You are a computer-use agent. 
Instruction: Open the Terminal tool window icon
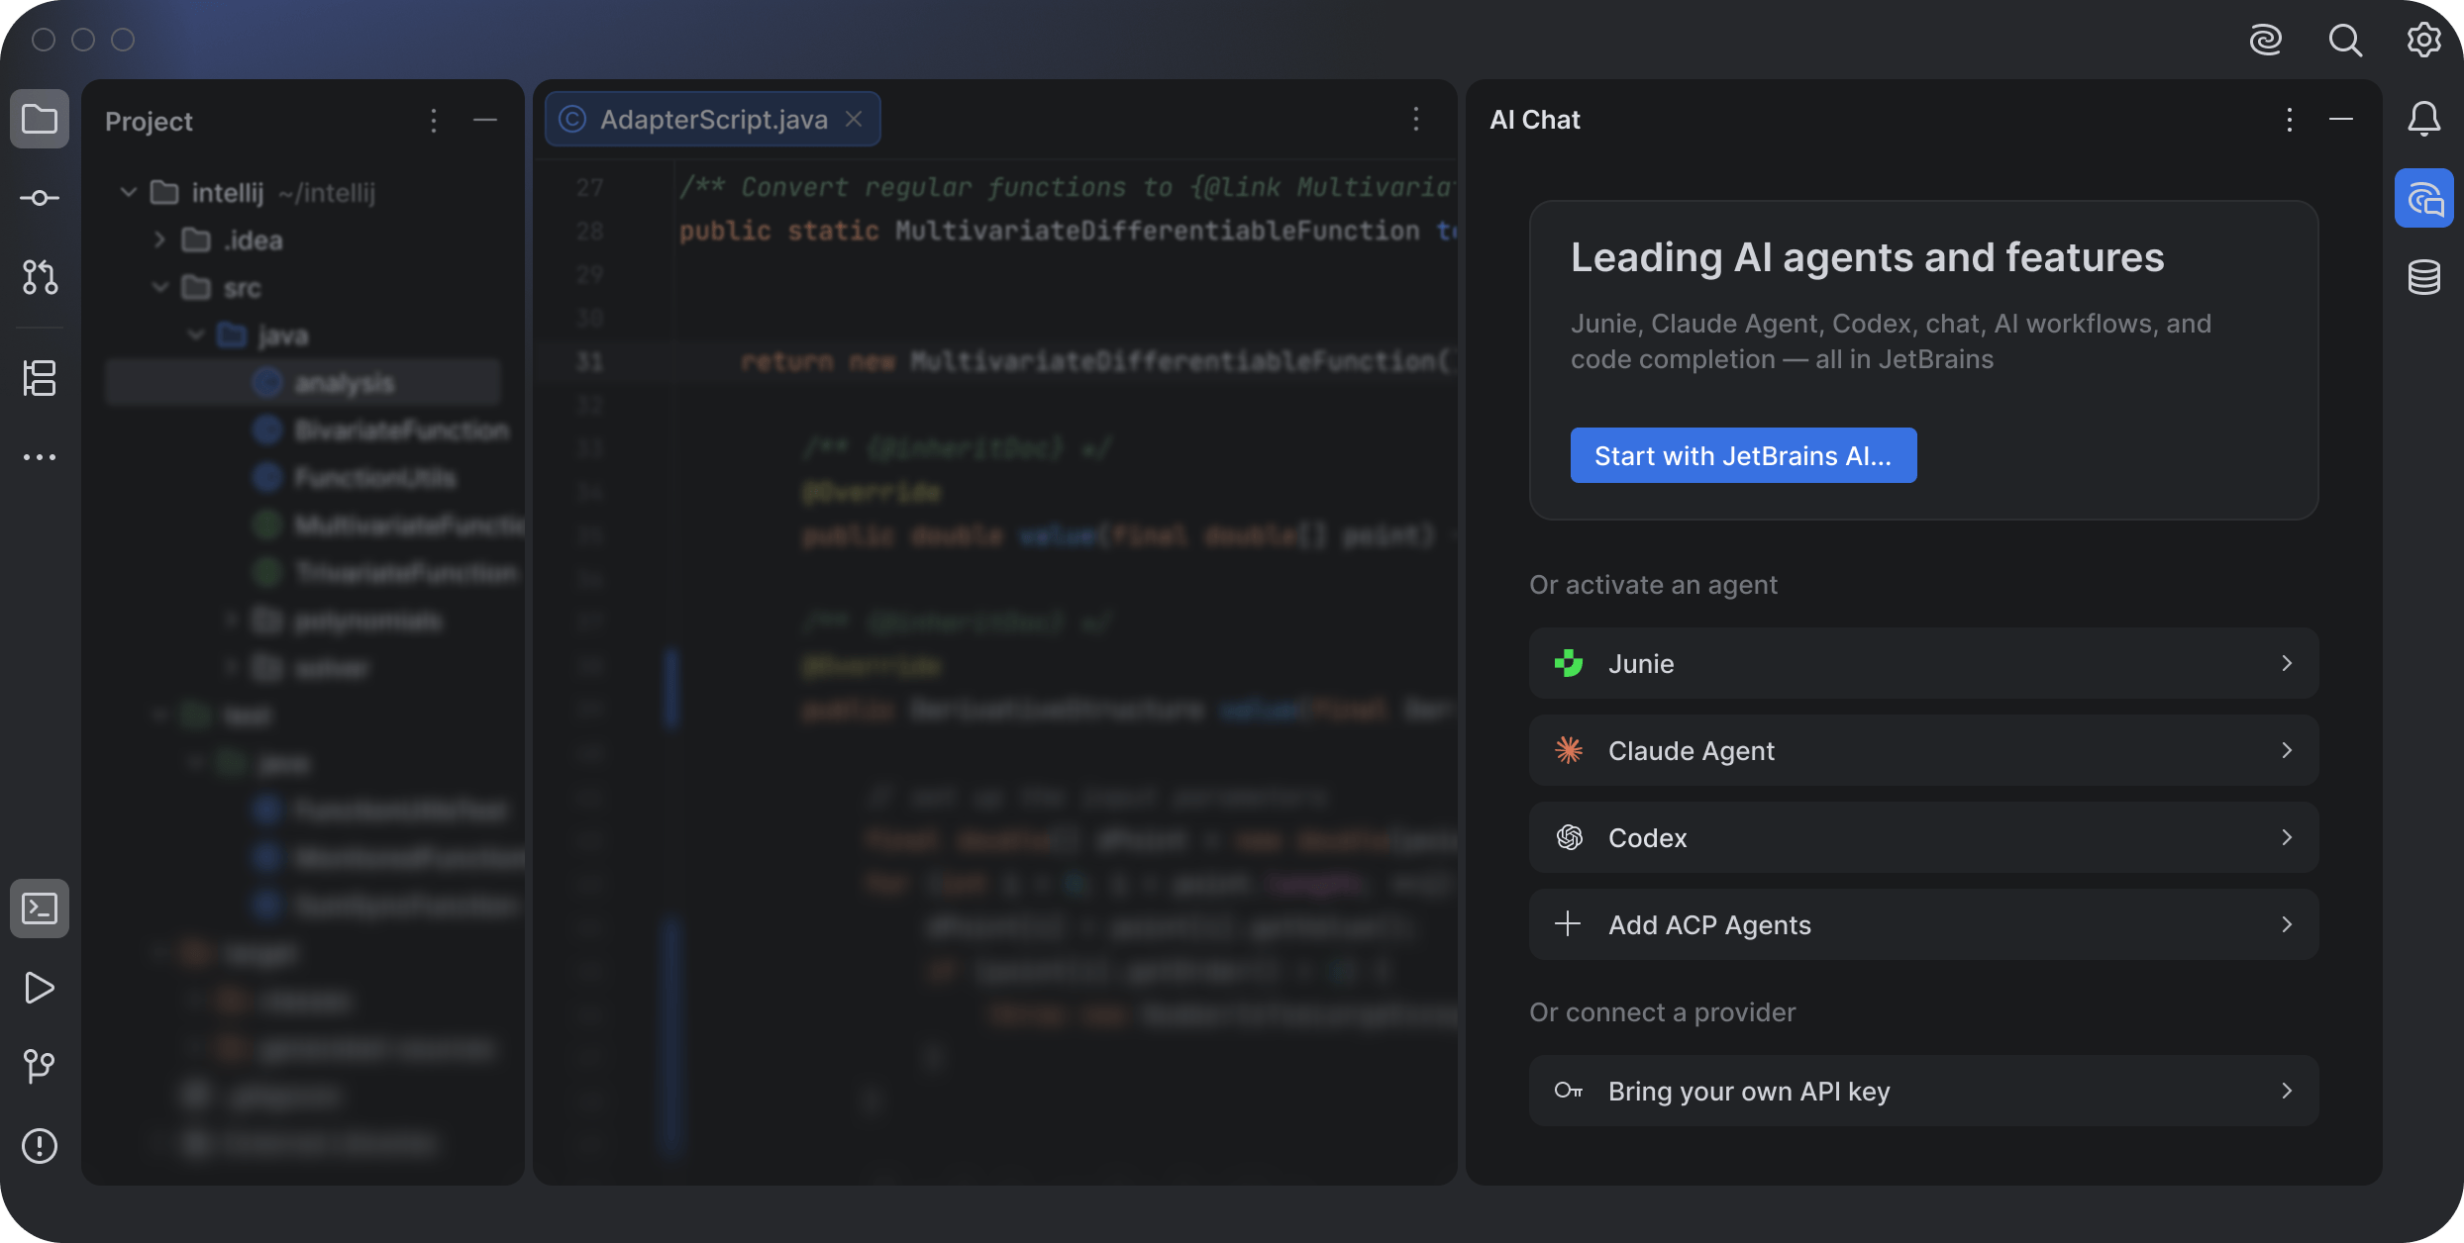tap(40, 908)
